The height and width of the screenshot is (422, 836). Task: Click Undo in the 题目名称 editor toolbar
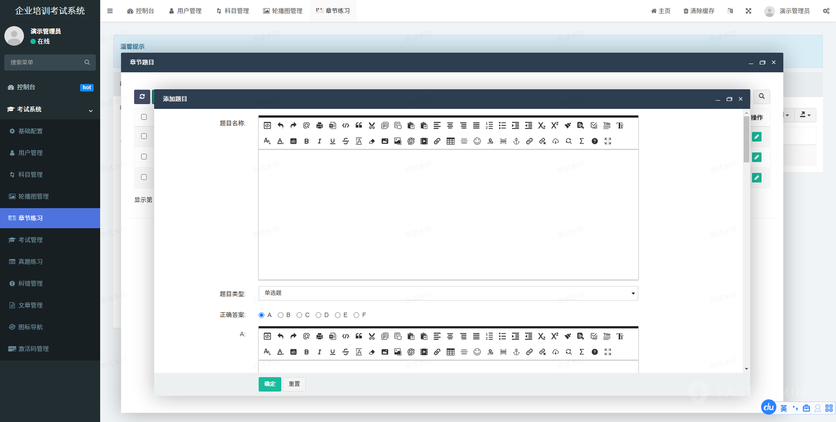point(280,126)
